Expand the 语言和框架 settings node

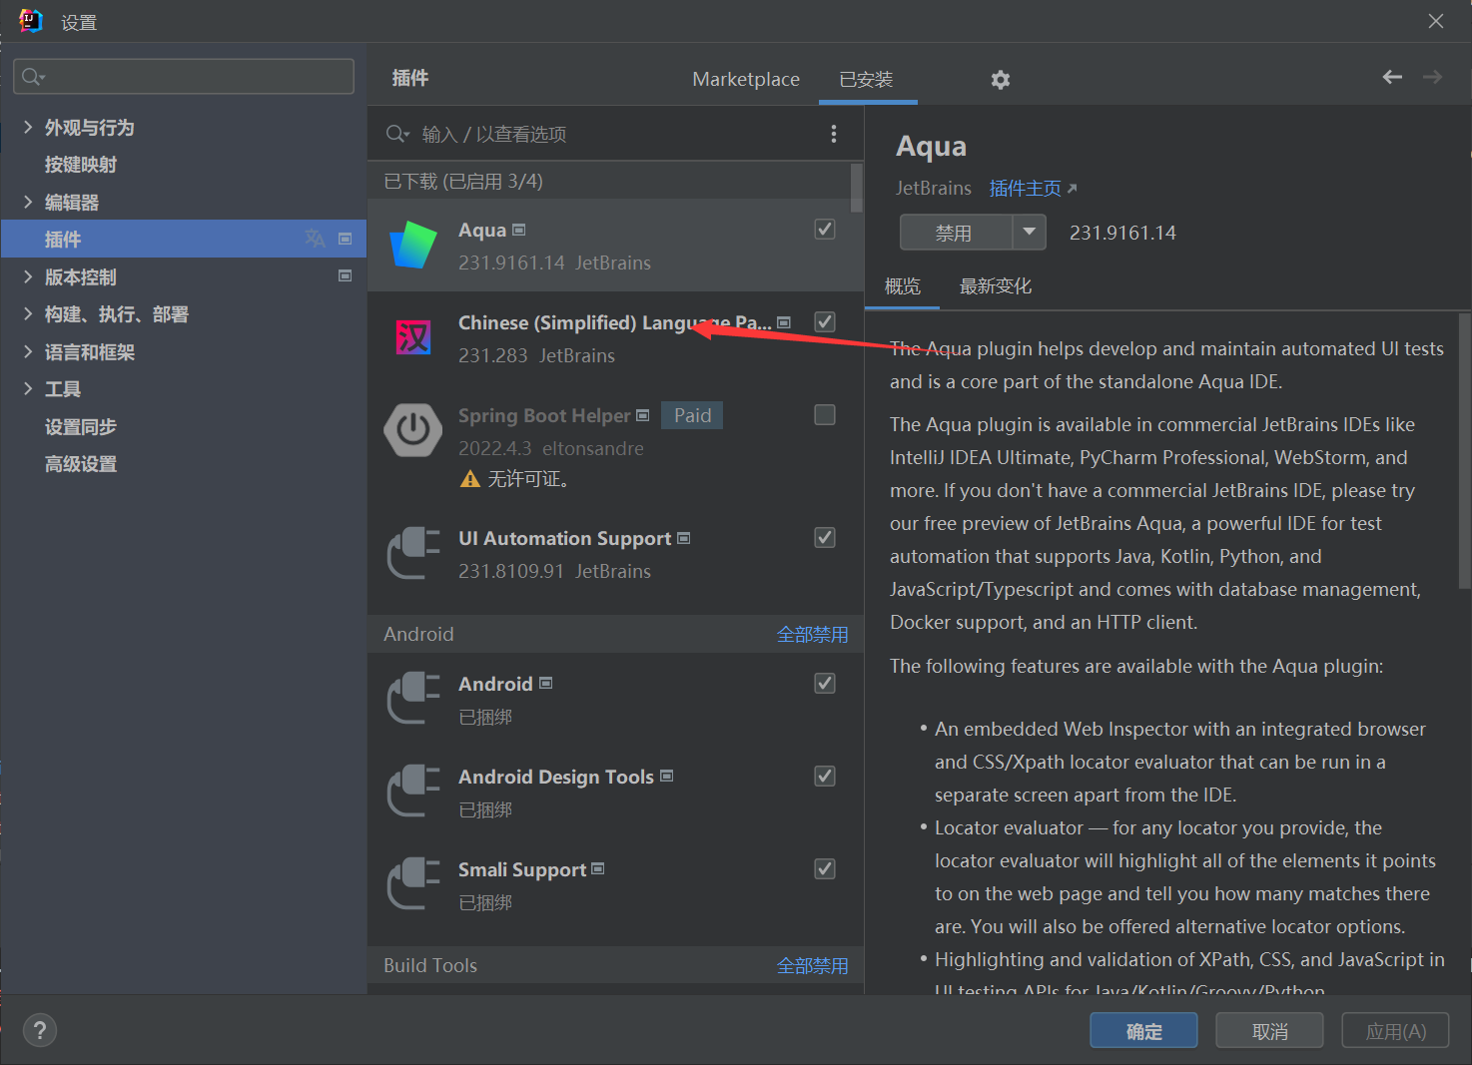pos(28,351)
